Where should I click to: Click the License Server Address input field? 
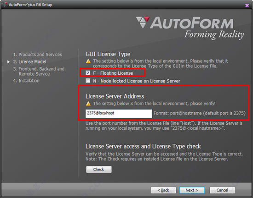coord(119,114)
